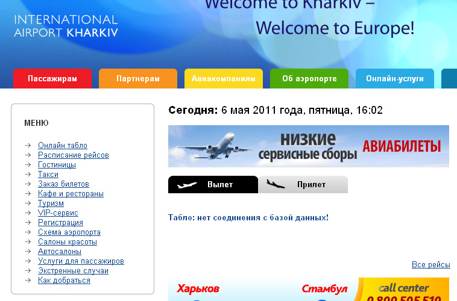
Task: Open the Онлайн табло menu link
Action: pos(63,146)
